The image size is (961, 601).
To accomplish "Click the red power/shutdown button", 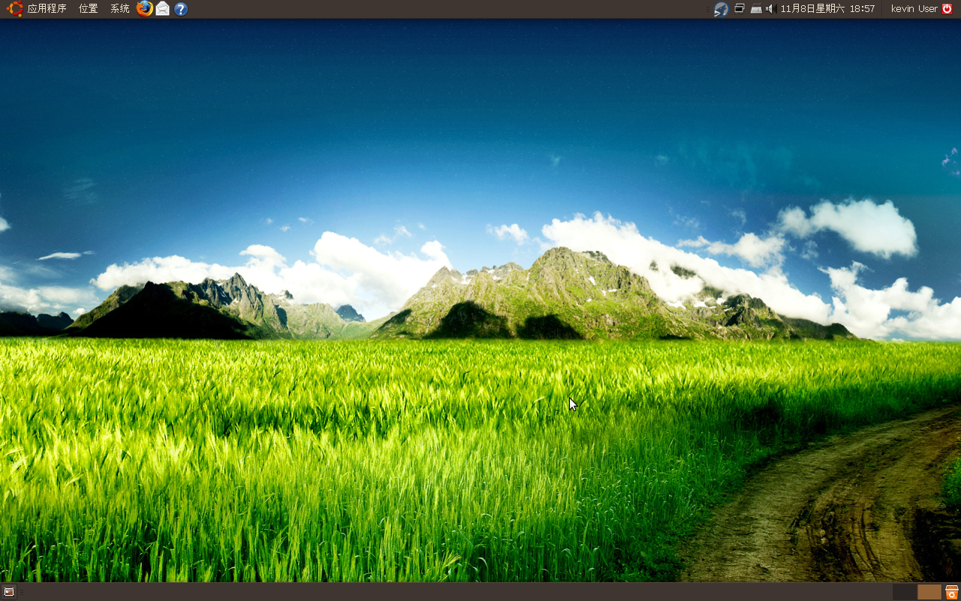I will click(947, 9).
